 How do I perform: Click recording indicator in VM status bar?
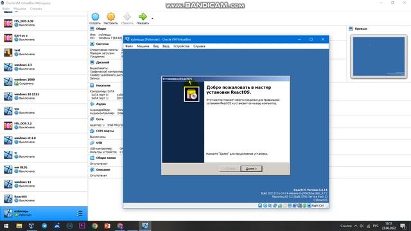[x=294, y=205]
